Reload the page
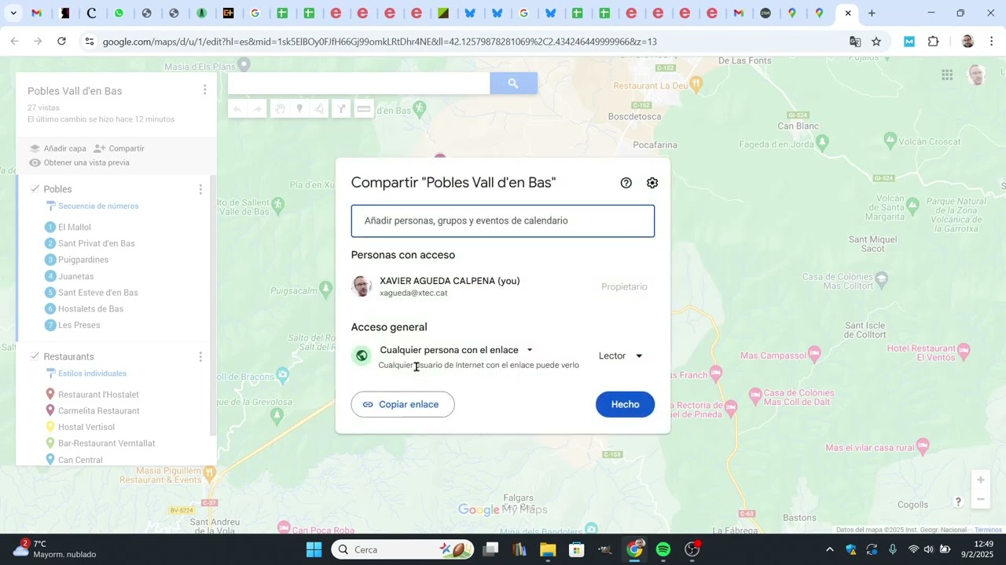Screen dimensions: 1006x565 [x=62, y=42]
